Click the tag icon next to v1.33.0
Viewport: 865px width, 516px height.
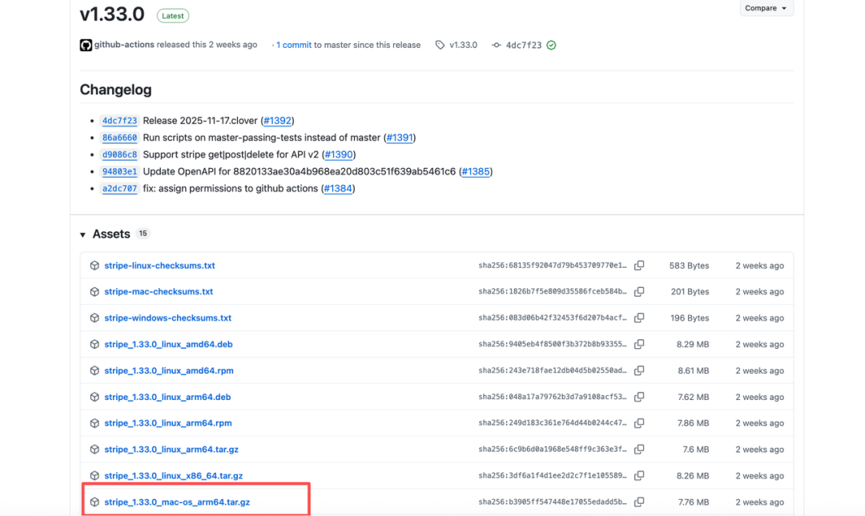440,46
